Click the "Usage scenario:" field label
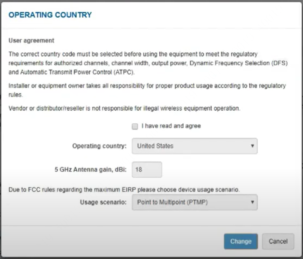The height and width of the screenshot is (259, 303). (103, 202)
